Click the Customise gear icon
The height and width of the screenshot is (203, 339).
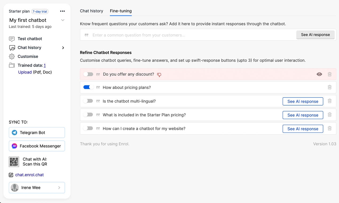tap(12, 56)
